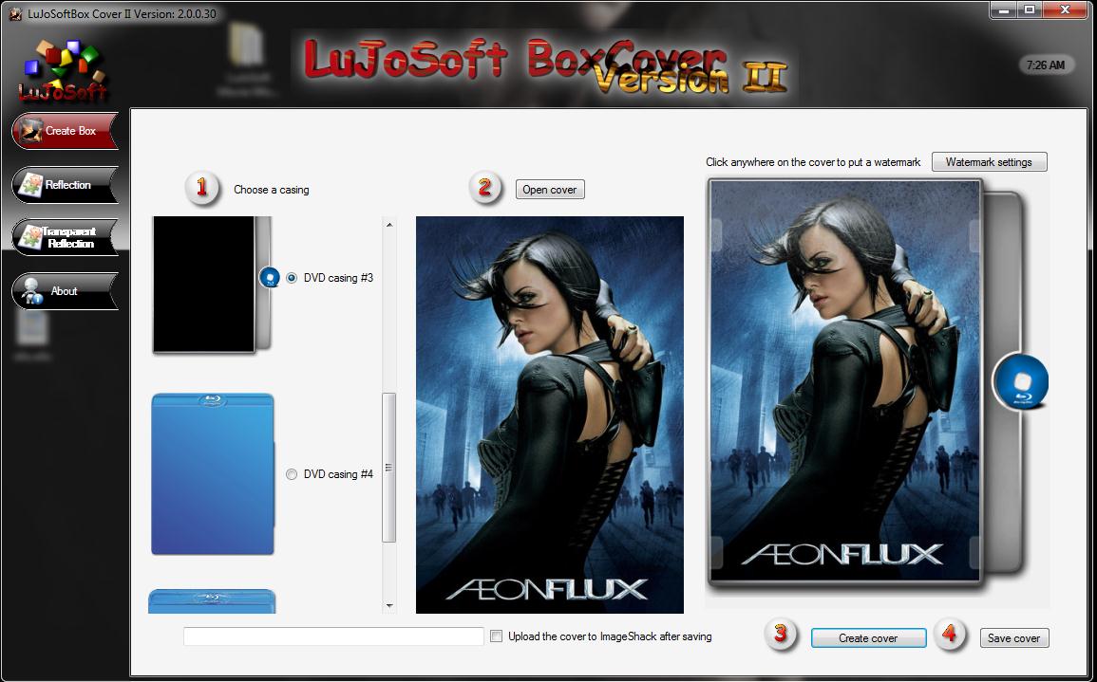Click the Aeon Flux source cover image

550,415
